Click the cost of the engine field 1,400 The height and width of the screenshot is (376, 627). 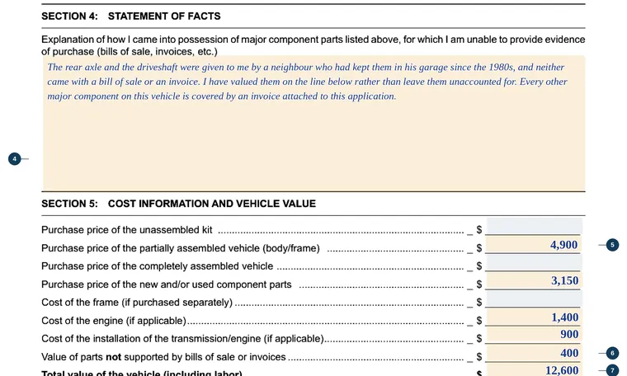click(534, 317)
